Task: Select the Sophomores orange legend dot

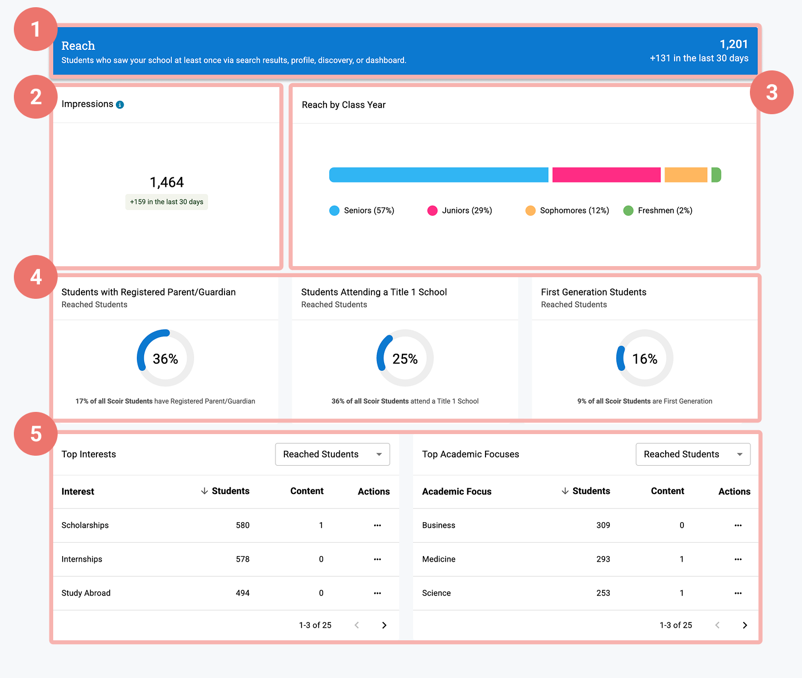Action: tap(530, 211)
